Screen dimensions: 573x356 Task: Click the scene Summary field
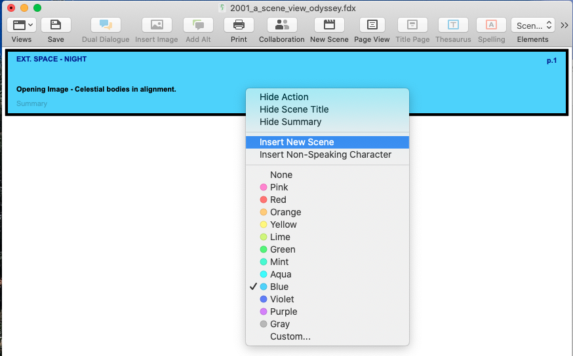(32, 103)
